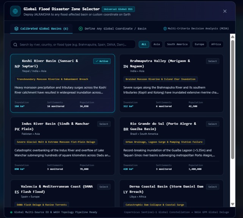Click the 1,400,000 population value
Image resolution: width=243 pixels, height=218 pixels.
[x=195, y=169]
